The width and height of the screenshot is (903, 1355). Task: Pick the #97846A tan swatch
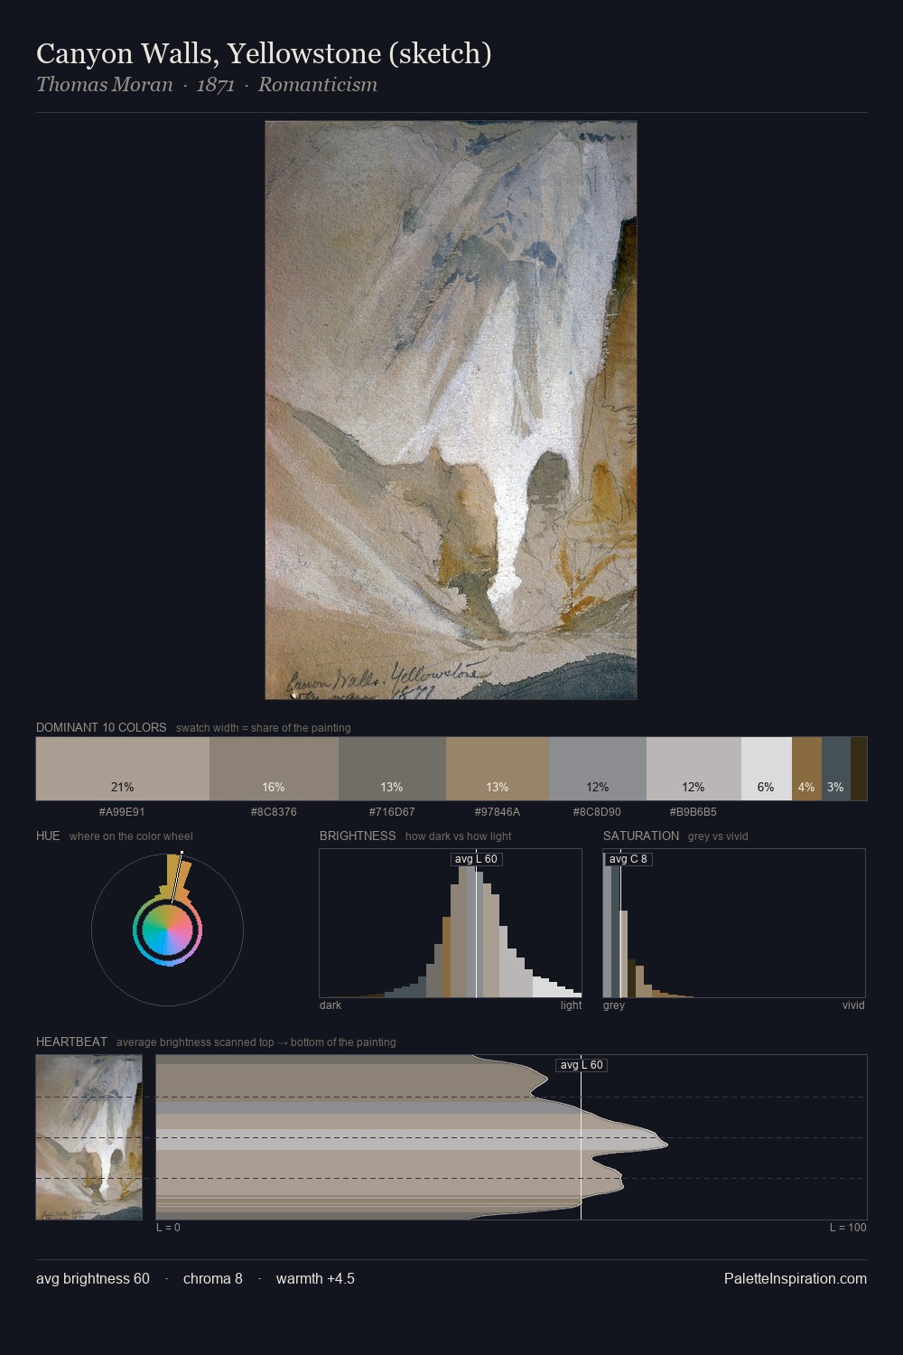pyautogui.click(x=498, y=769)
